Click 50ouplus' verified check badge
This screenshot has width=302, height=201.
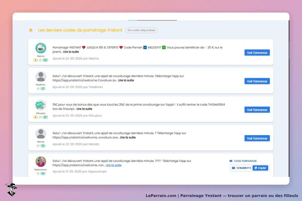point(40,117)
